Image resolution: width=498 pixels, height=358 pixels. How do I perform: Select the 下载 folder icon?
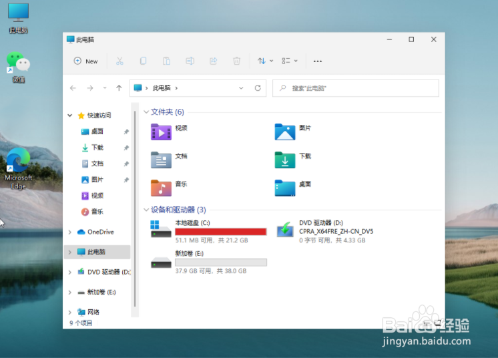tap(285, 160)
